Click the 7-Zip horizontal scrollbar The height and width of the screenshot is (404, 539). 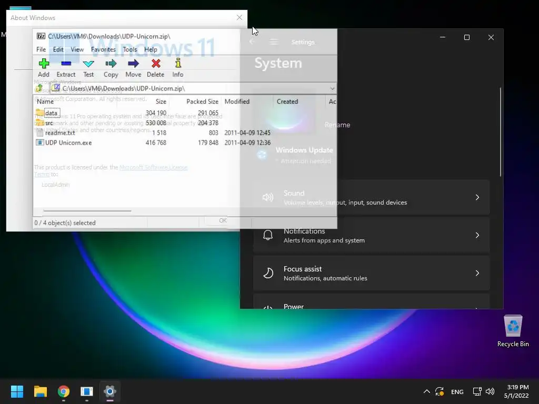87,210
